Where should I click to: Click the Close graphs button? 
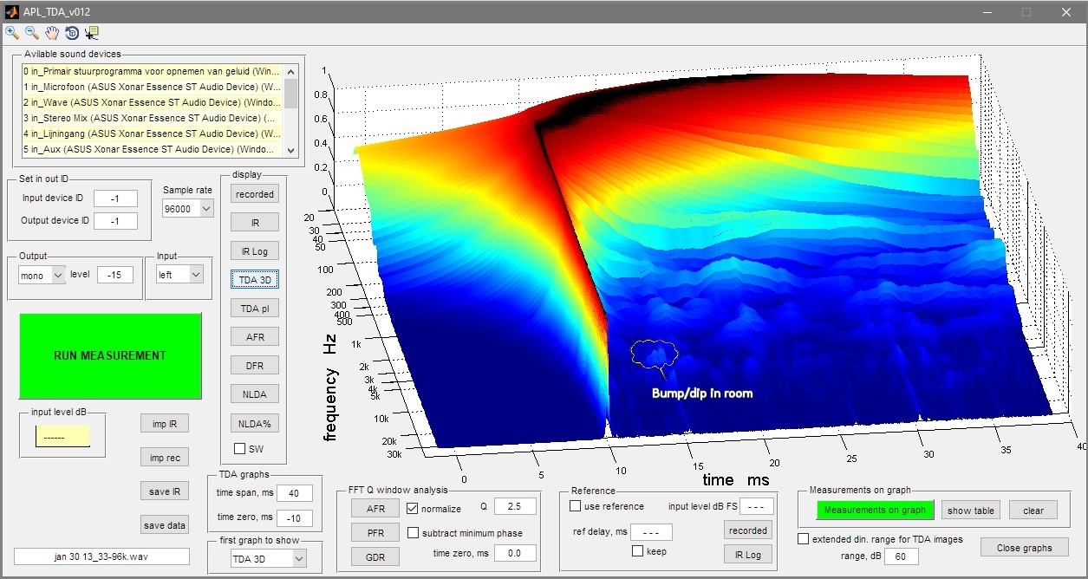click(1025, 547)
